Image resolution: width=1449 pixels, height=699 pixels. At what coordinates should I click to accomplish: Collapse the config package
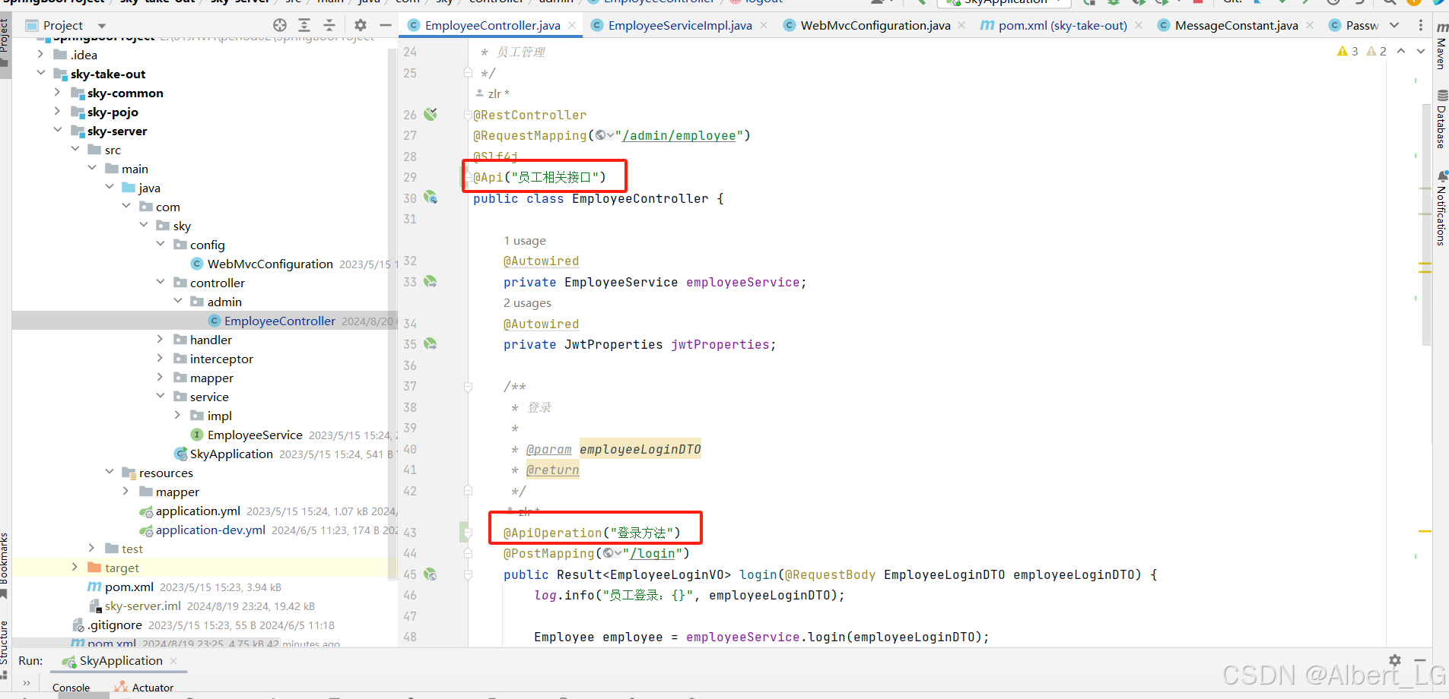coord(160,244)
